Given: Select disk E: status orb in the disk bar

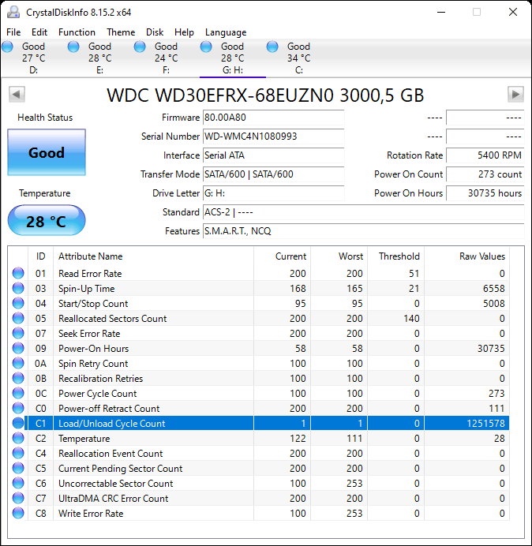Looking at the screenshot, I should coord(73,47).
